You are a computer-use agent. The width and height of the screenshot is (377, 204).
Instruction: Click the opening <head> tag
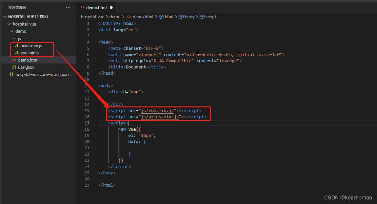pyautogui.click(x=106, y=42)
